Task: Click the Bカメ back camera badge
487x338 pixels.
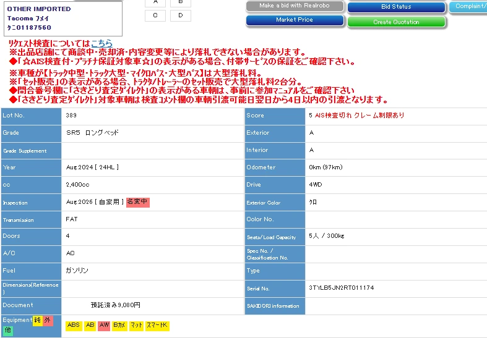Action: coord(119,325)
